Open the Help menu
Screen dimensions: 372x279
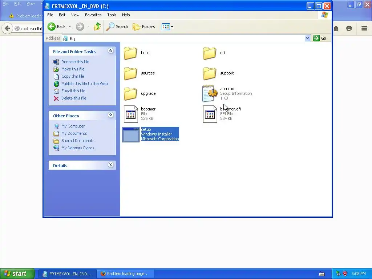click(x=126, y=15)
